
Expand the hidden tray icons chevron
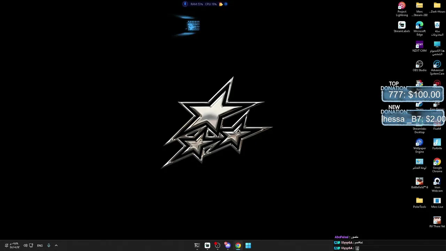click(56, 245)
